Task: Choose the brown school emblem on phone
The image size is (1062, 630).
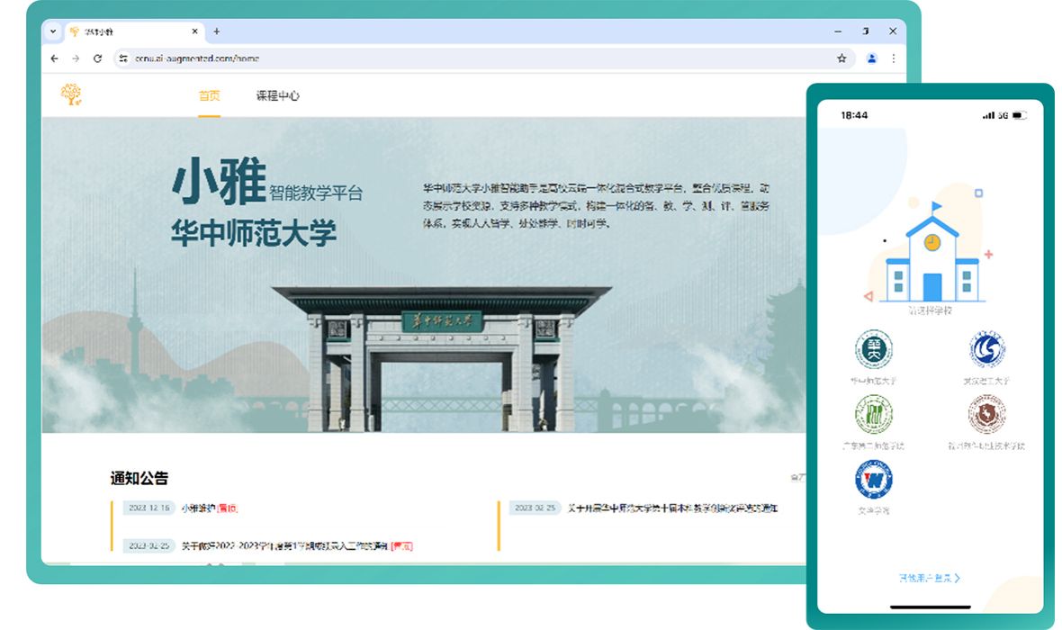Action: coord(986,414)
